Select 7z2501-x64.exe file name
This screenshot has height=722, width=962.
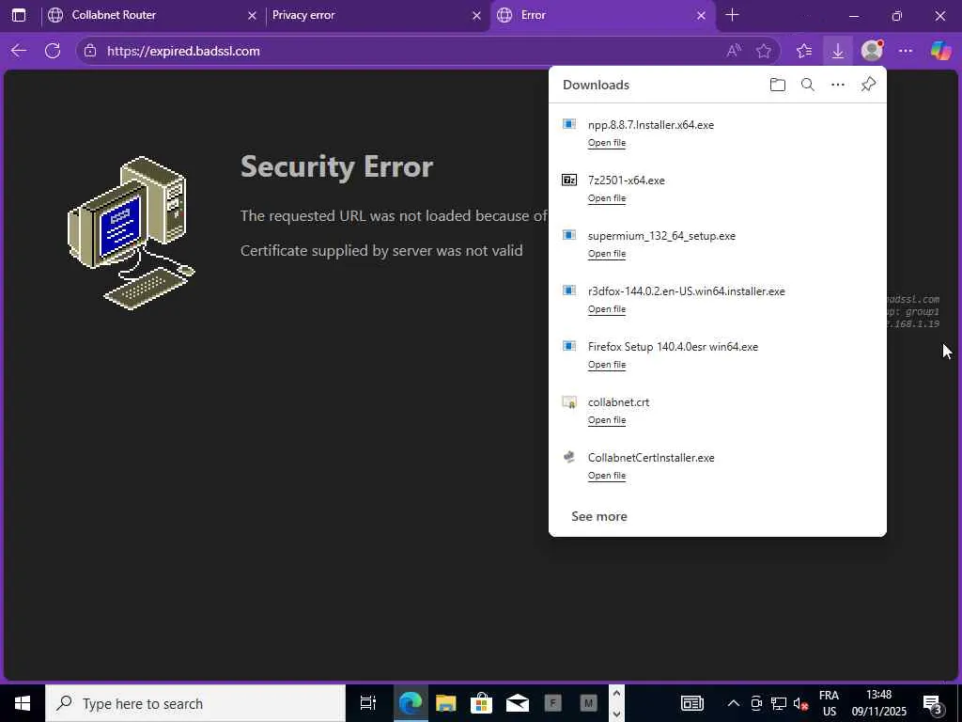(627, 180)
